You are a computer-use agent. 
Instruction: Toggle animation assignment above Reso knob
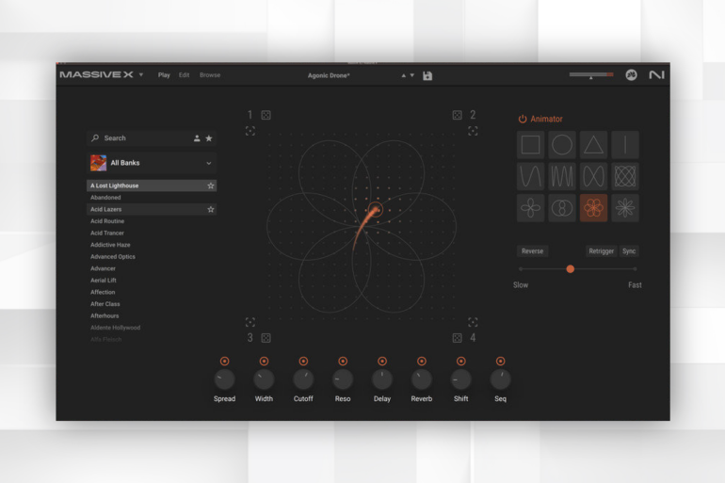(x=343, y=361)
